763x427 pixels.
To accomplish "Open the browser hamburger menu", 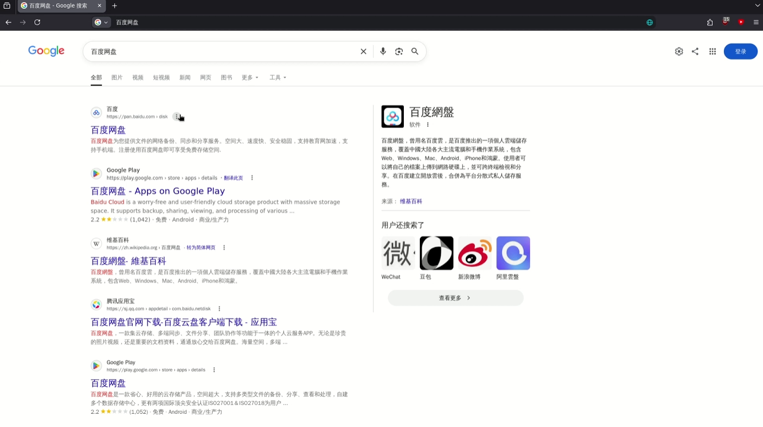I will pos(756,22).
